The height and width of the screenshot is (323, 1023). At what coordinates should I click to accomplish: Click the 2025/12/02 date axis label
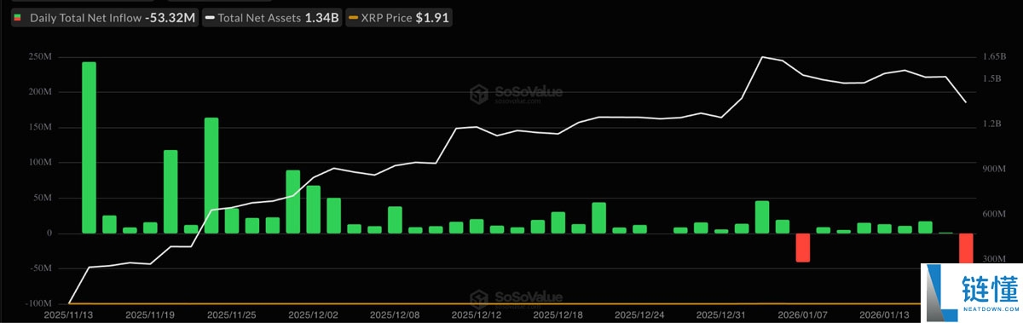tap(313, 314)
